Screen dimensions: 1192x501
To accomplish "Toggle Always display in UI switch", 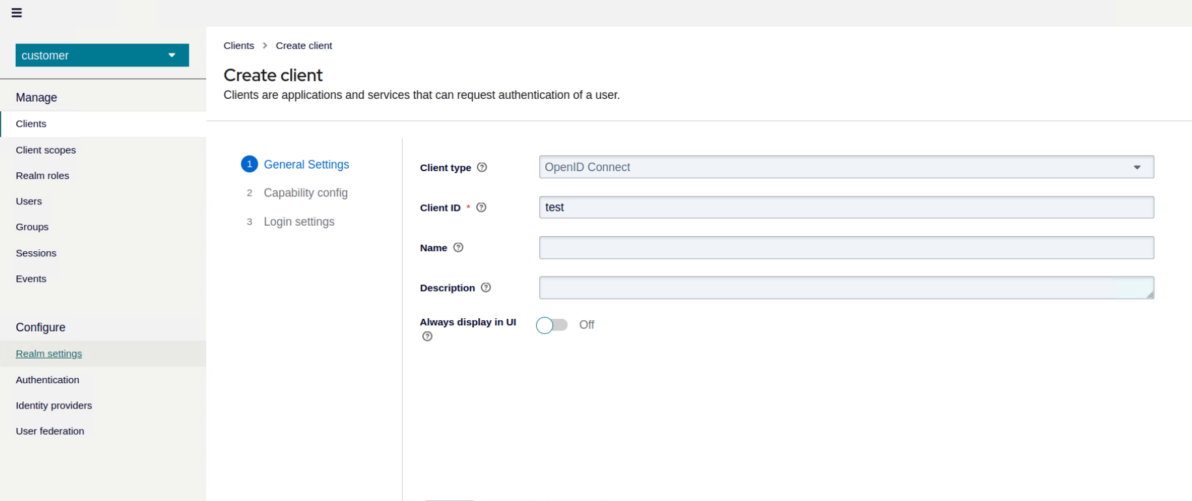I will click(x=552, y=325).
